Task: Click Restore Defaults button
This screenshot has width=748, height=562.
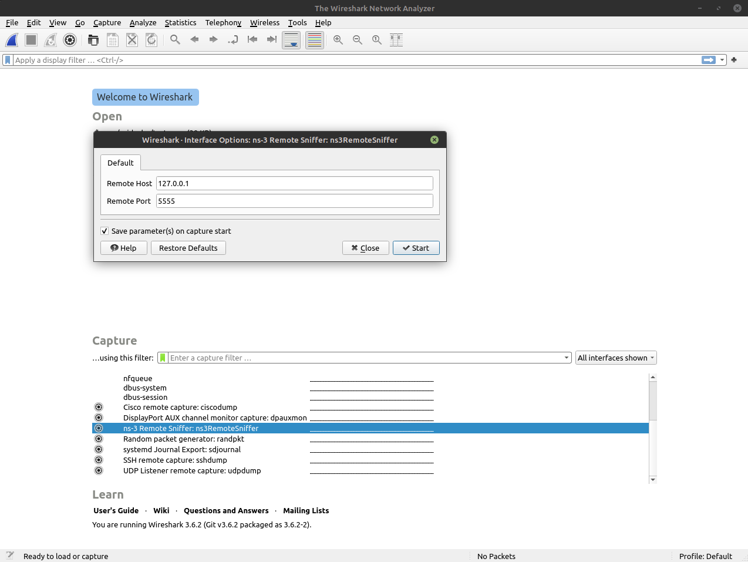Action: (188, 248)
